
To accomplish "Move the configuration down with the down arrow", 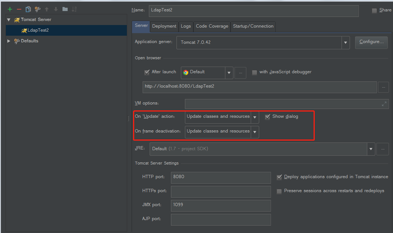I will 56,9.
